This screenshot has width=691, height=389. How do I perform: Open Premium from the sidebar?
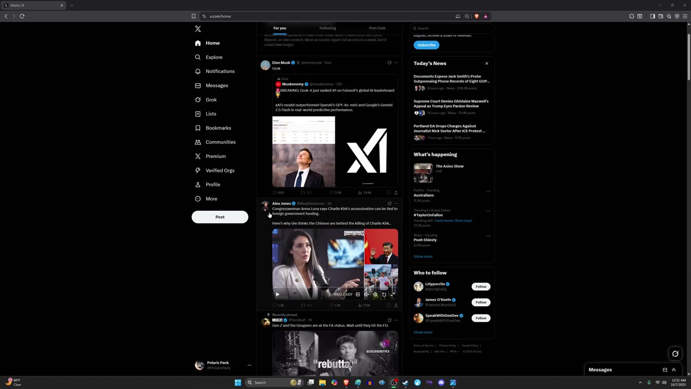[x=210, y=156]
